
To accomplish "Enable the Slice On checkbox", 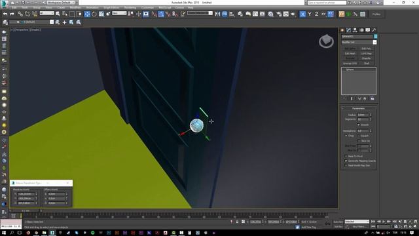I will coord(359,141).
